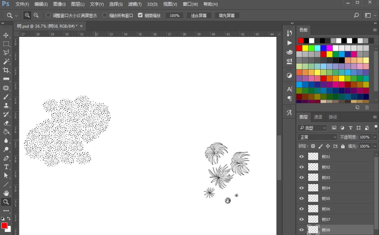Image resolution: width=379 pixels, height=235 pixels.
Task: Select the Zoom tool in toolbox
Action: coord(6,202)
